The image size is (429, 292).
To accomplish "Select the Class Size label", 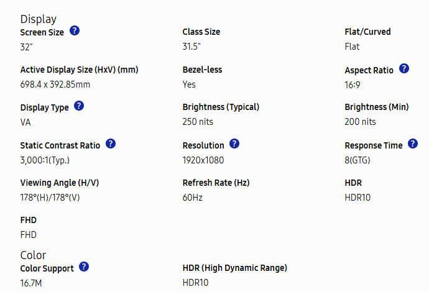I will point(201,32).
